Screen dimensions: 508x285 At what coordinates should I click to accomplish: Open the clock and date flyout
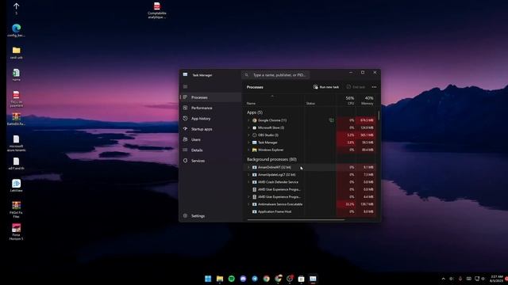pos(496,279)
